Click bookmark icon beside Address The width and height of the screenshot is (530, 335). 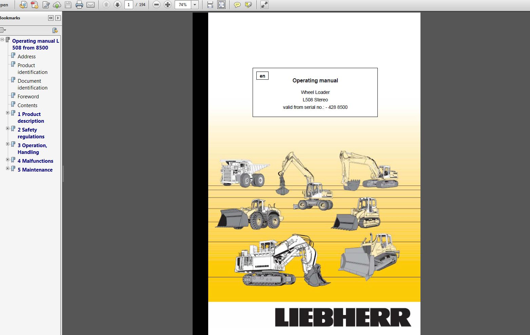(x=13, y=55)
